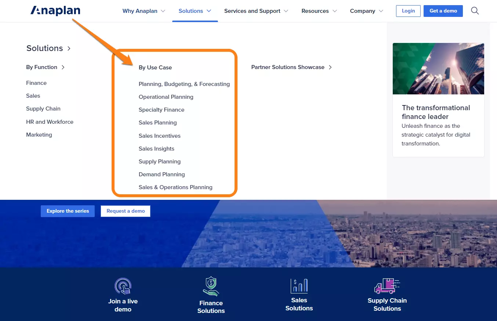Open Planning, Budgeting, & Forecasting
The width and height of the screenshot is (497, 321).
[184, 84]
